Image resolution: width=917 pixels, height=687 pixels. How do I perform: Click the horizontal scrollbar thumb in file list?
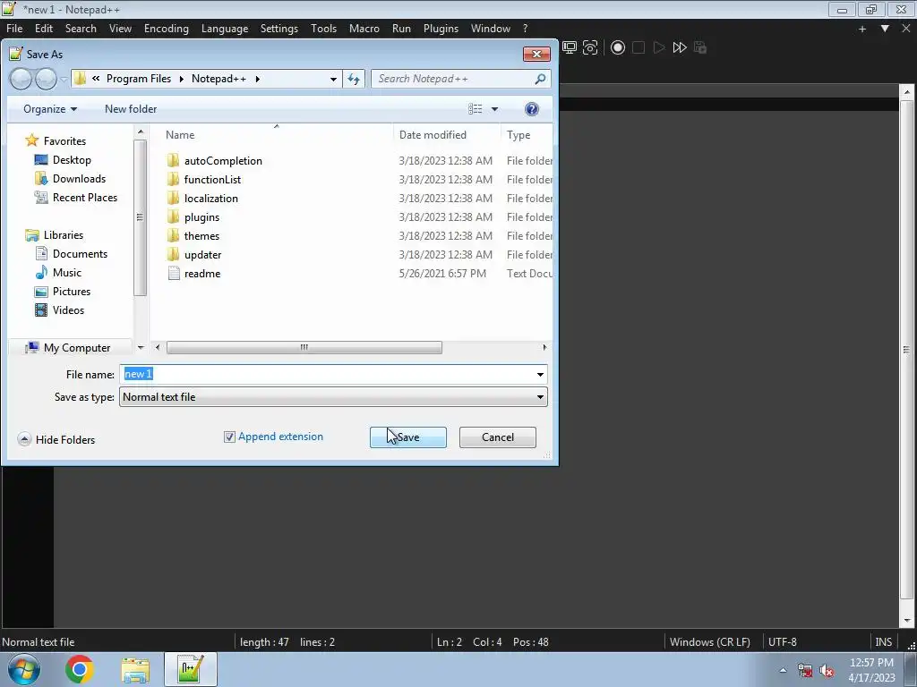click(304, 348)
